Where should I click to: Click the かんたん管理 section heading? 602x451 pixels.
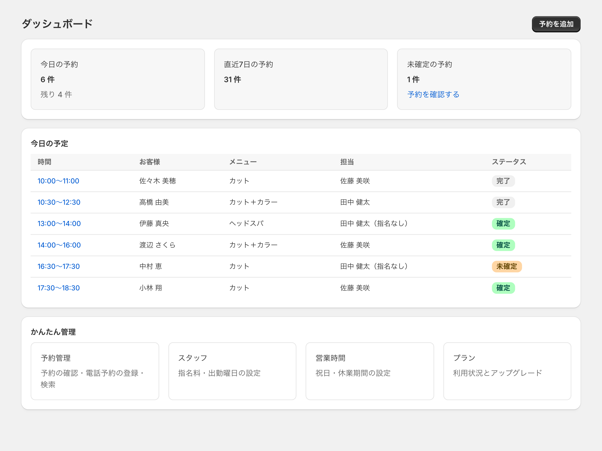pos(53,332)
